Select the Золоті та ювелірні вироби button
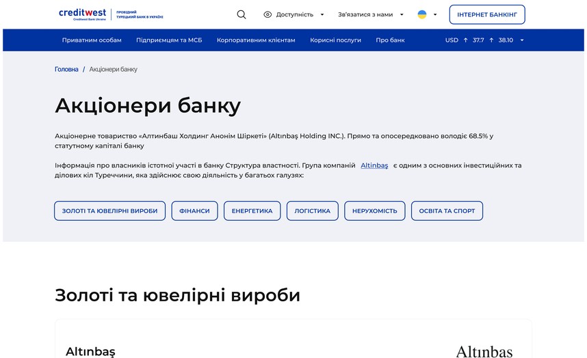Screen dimensions: 587x358 pos(109,210)
